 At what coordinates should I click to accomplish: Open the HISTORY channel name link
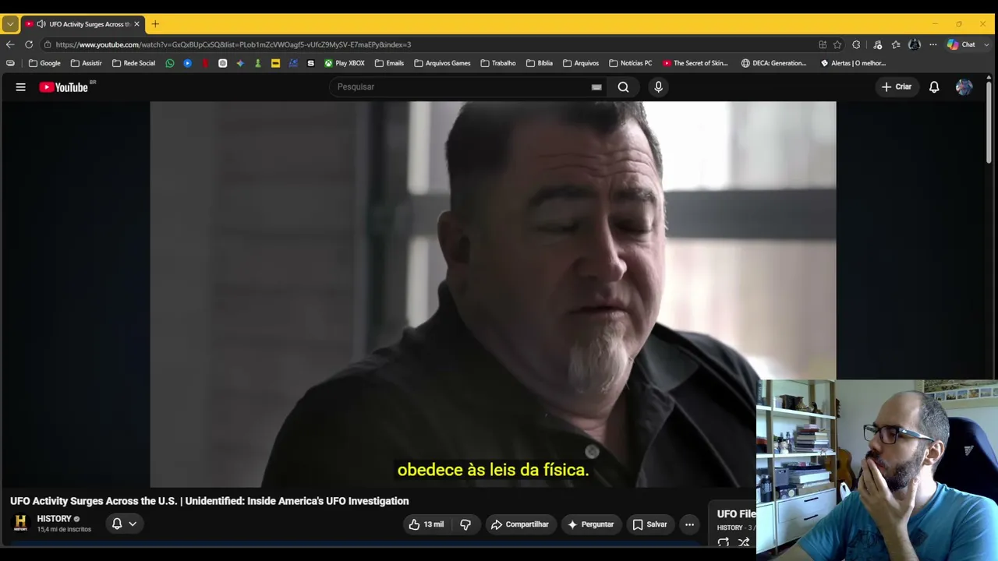tap(54, 519)
